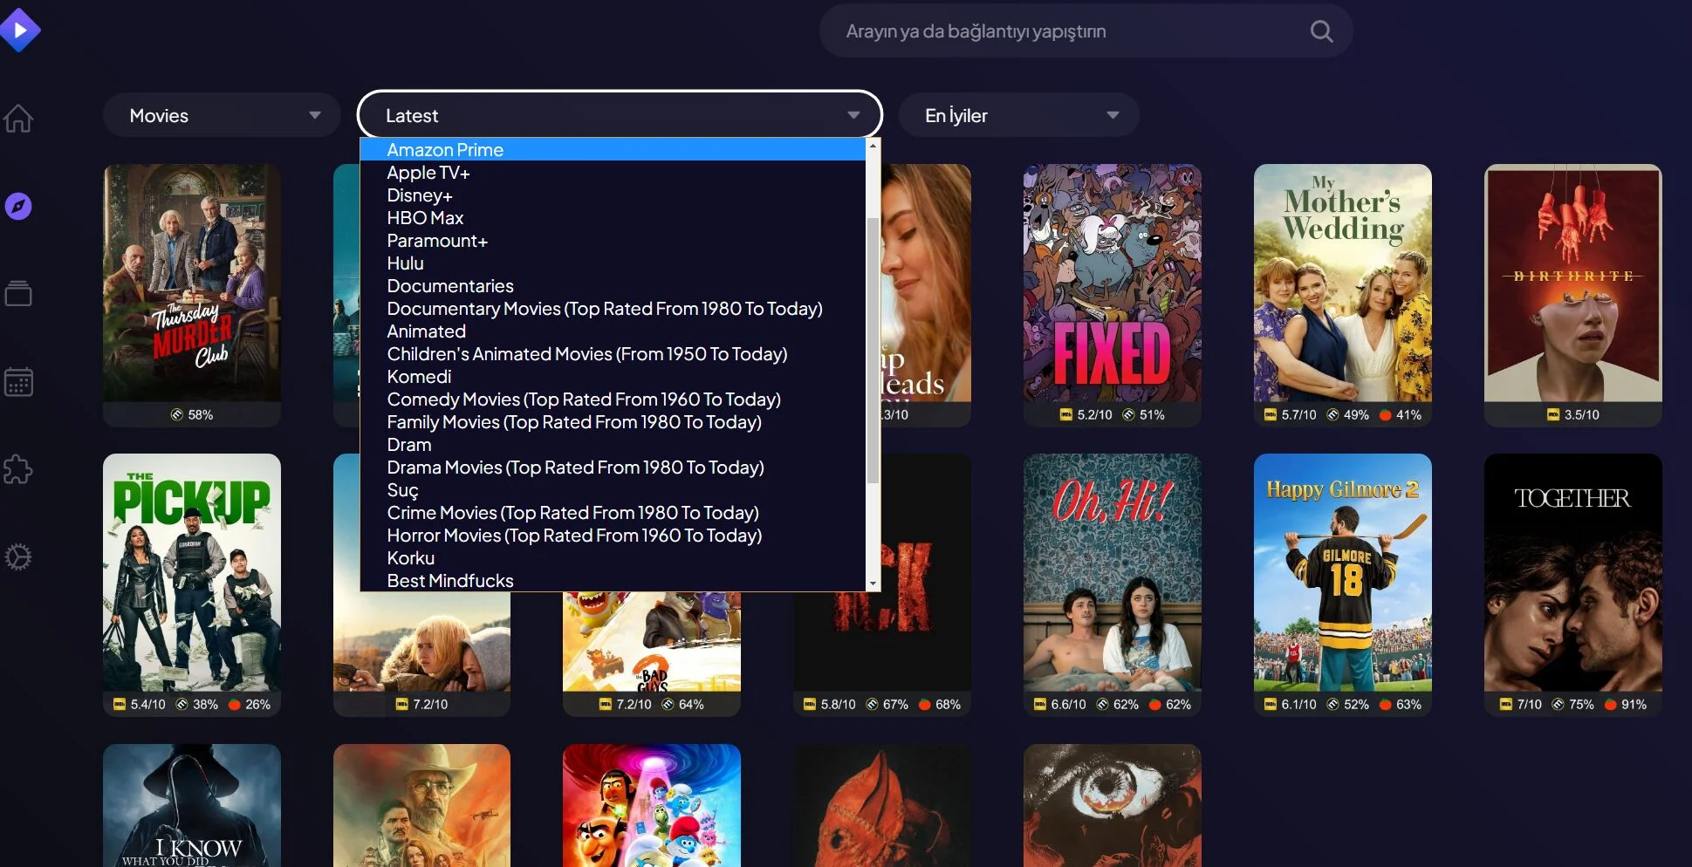Image resolution: width=1692 pixels, height=867 pixels.
Task: Go to the Home board icon
Action: [x=18, y=118]
